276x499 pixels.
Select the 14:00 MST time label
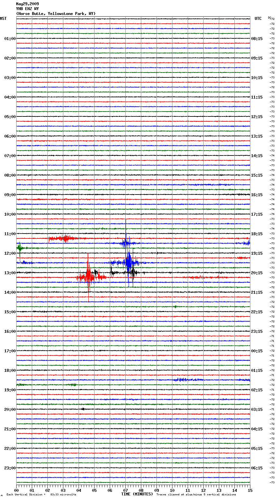pyautogui.click(x=10, y=292)
